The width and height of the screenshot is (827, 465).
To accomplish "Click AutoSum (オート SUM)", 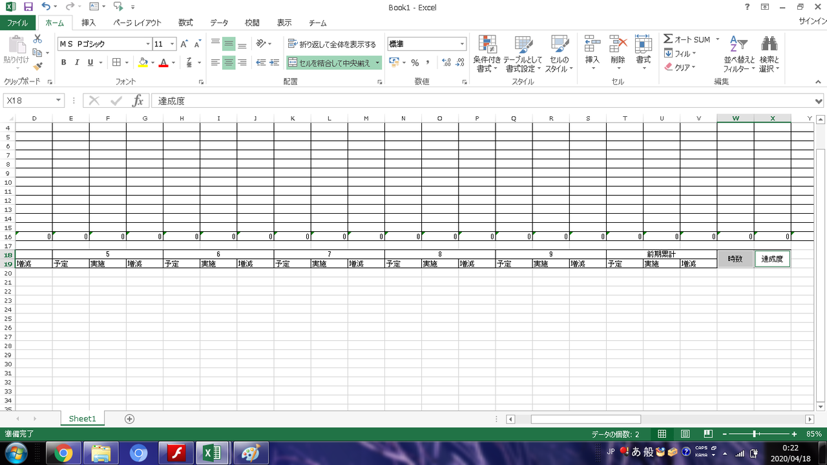I will (687, 39).
